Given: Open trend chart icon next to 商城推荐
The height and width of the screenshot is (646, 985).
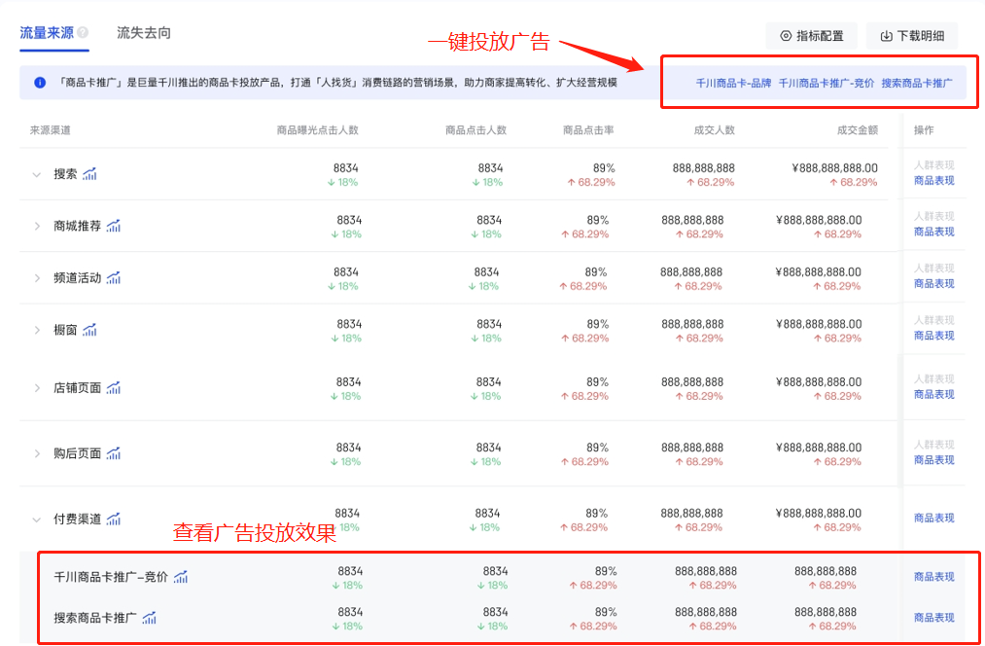Looking at the screenshot, I should tap(113, 227).
